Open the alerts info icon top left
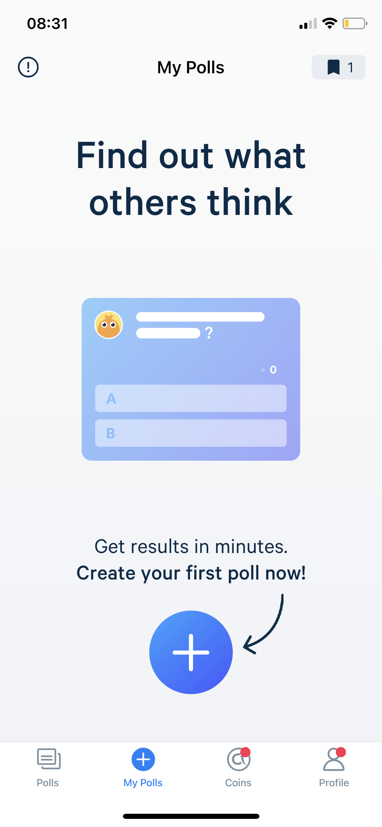The height and width of the screenshot is (827, 382). pyautogui.click(x=28, y=67)
